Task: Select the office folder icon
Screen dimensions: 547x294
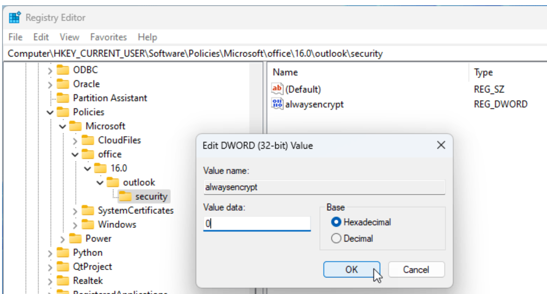Action: 88,154
